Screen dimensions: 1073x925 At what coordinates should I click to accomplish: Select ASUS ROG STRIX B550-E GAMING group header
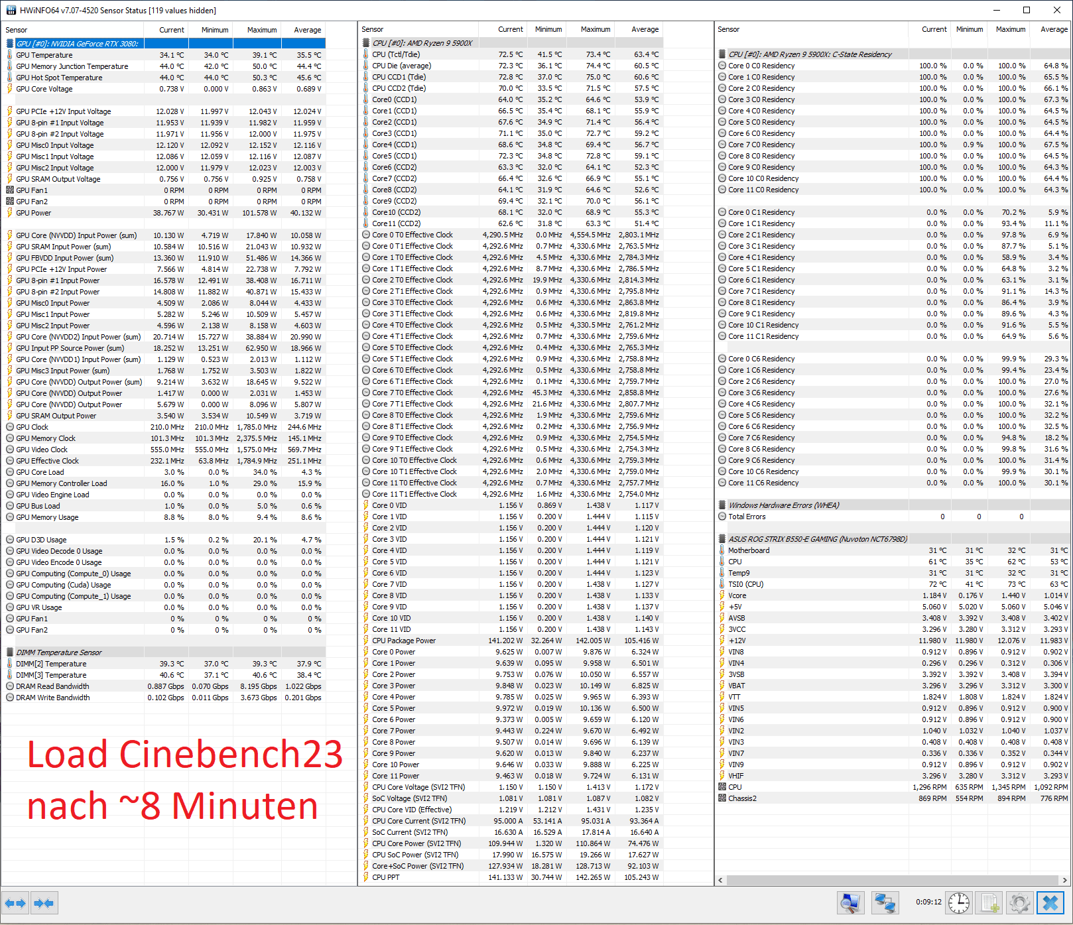(893, 539)
